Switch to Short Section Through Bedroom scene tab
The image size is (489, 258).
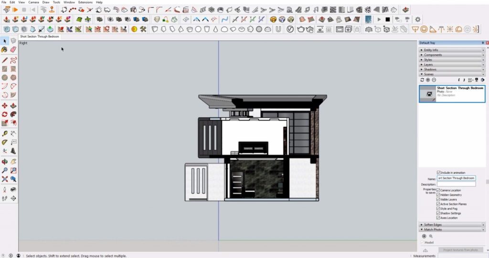point(40,36)
